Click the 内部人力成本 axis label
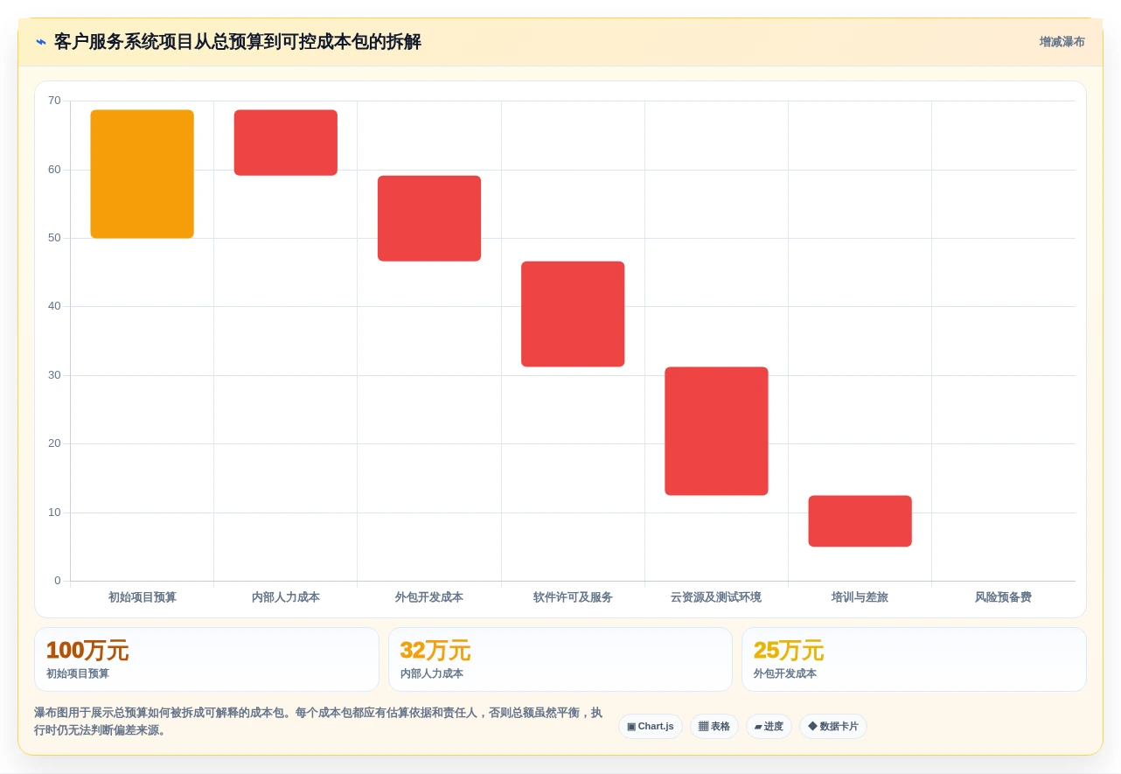The image size is (1121, 774). pos(286,597)
